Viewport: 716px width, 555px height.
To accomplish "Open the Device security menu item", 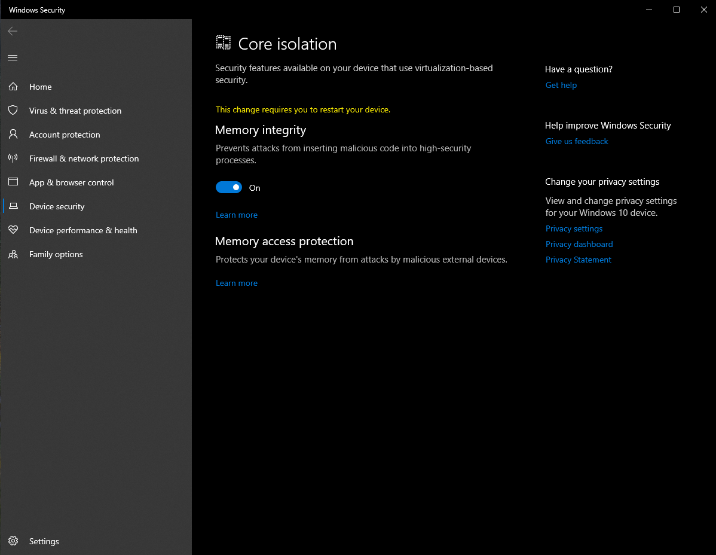I will pyautogui.click(x=57, y=206).
